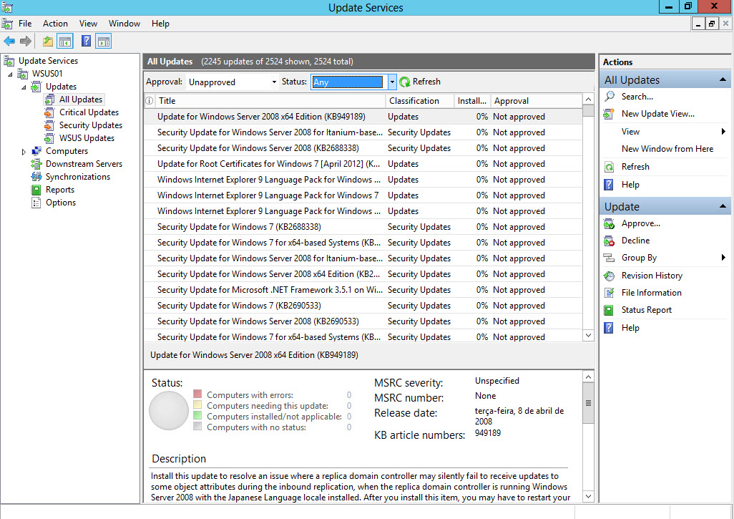
Task: Expand the Computers tree node
Action: [x=24, y=152]
